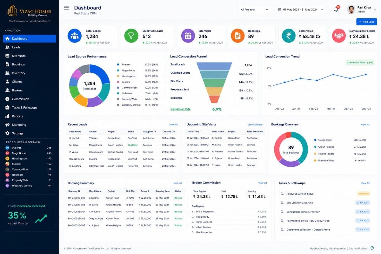The width and height of the screenshot is (381, 254).
Task: Click the Add Lead button
Action: coord(367,22)
